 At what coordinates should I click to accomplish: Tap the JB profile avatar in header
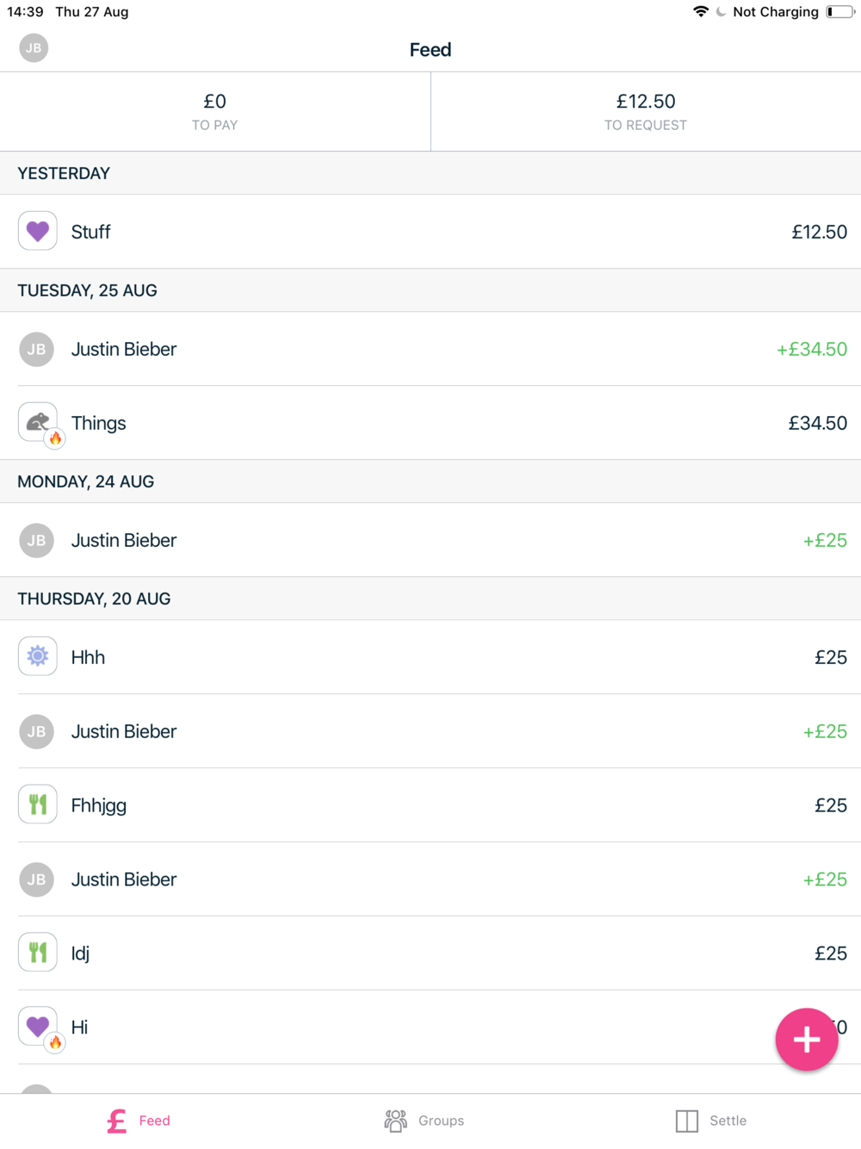34,48
